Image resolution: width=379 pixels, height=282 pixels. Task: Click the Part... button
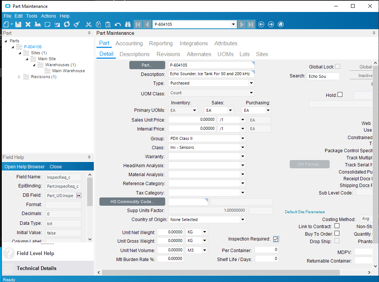pyautogui.click(x=147, y=65)
